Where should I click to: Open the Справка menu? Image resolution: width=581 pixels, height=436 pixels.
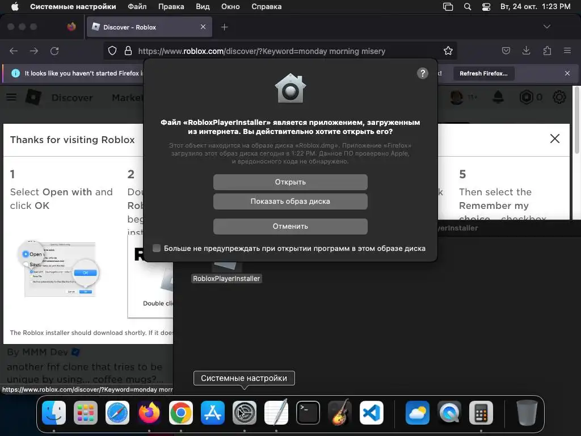click(x=267, y=7)
